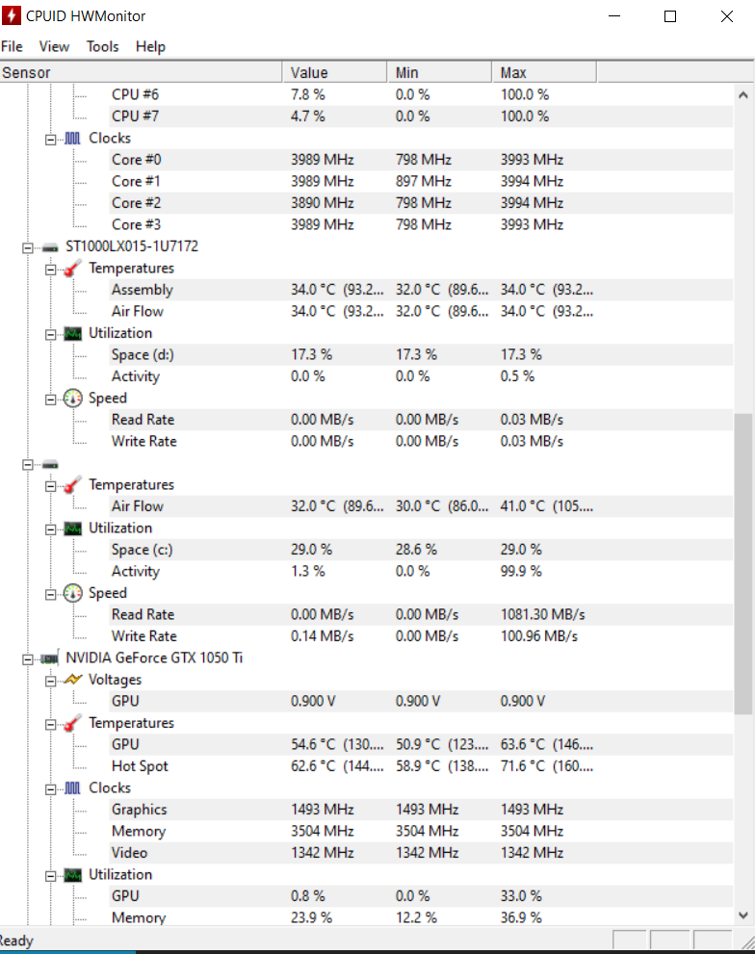Collapse the ST1000LX015-1U7172 drive node
This screenshot has height=954, width=755.
tap(27, 247)
